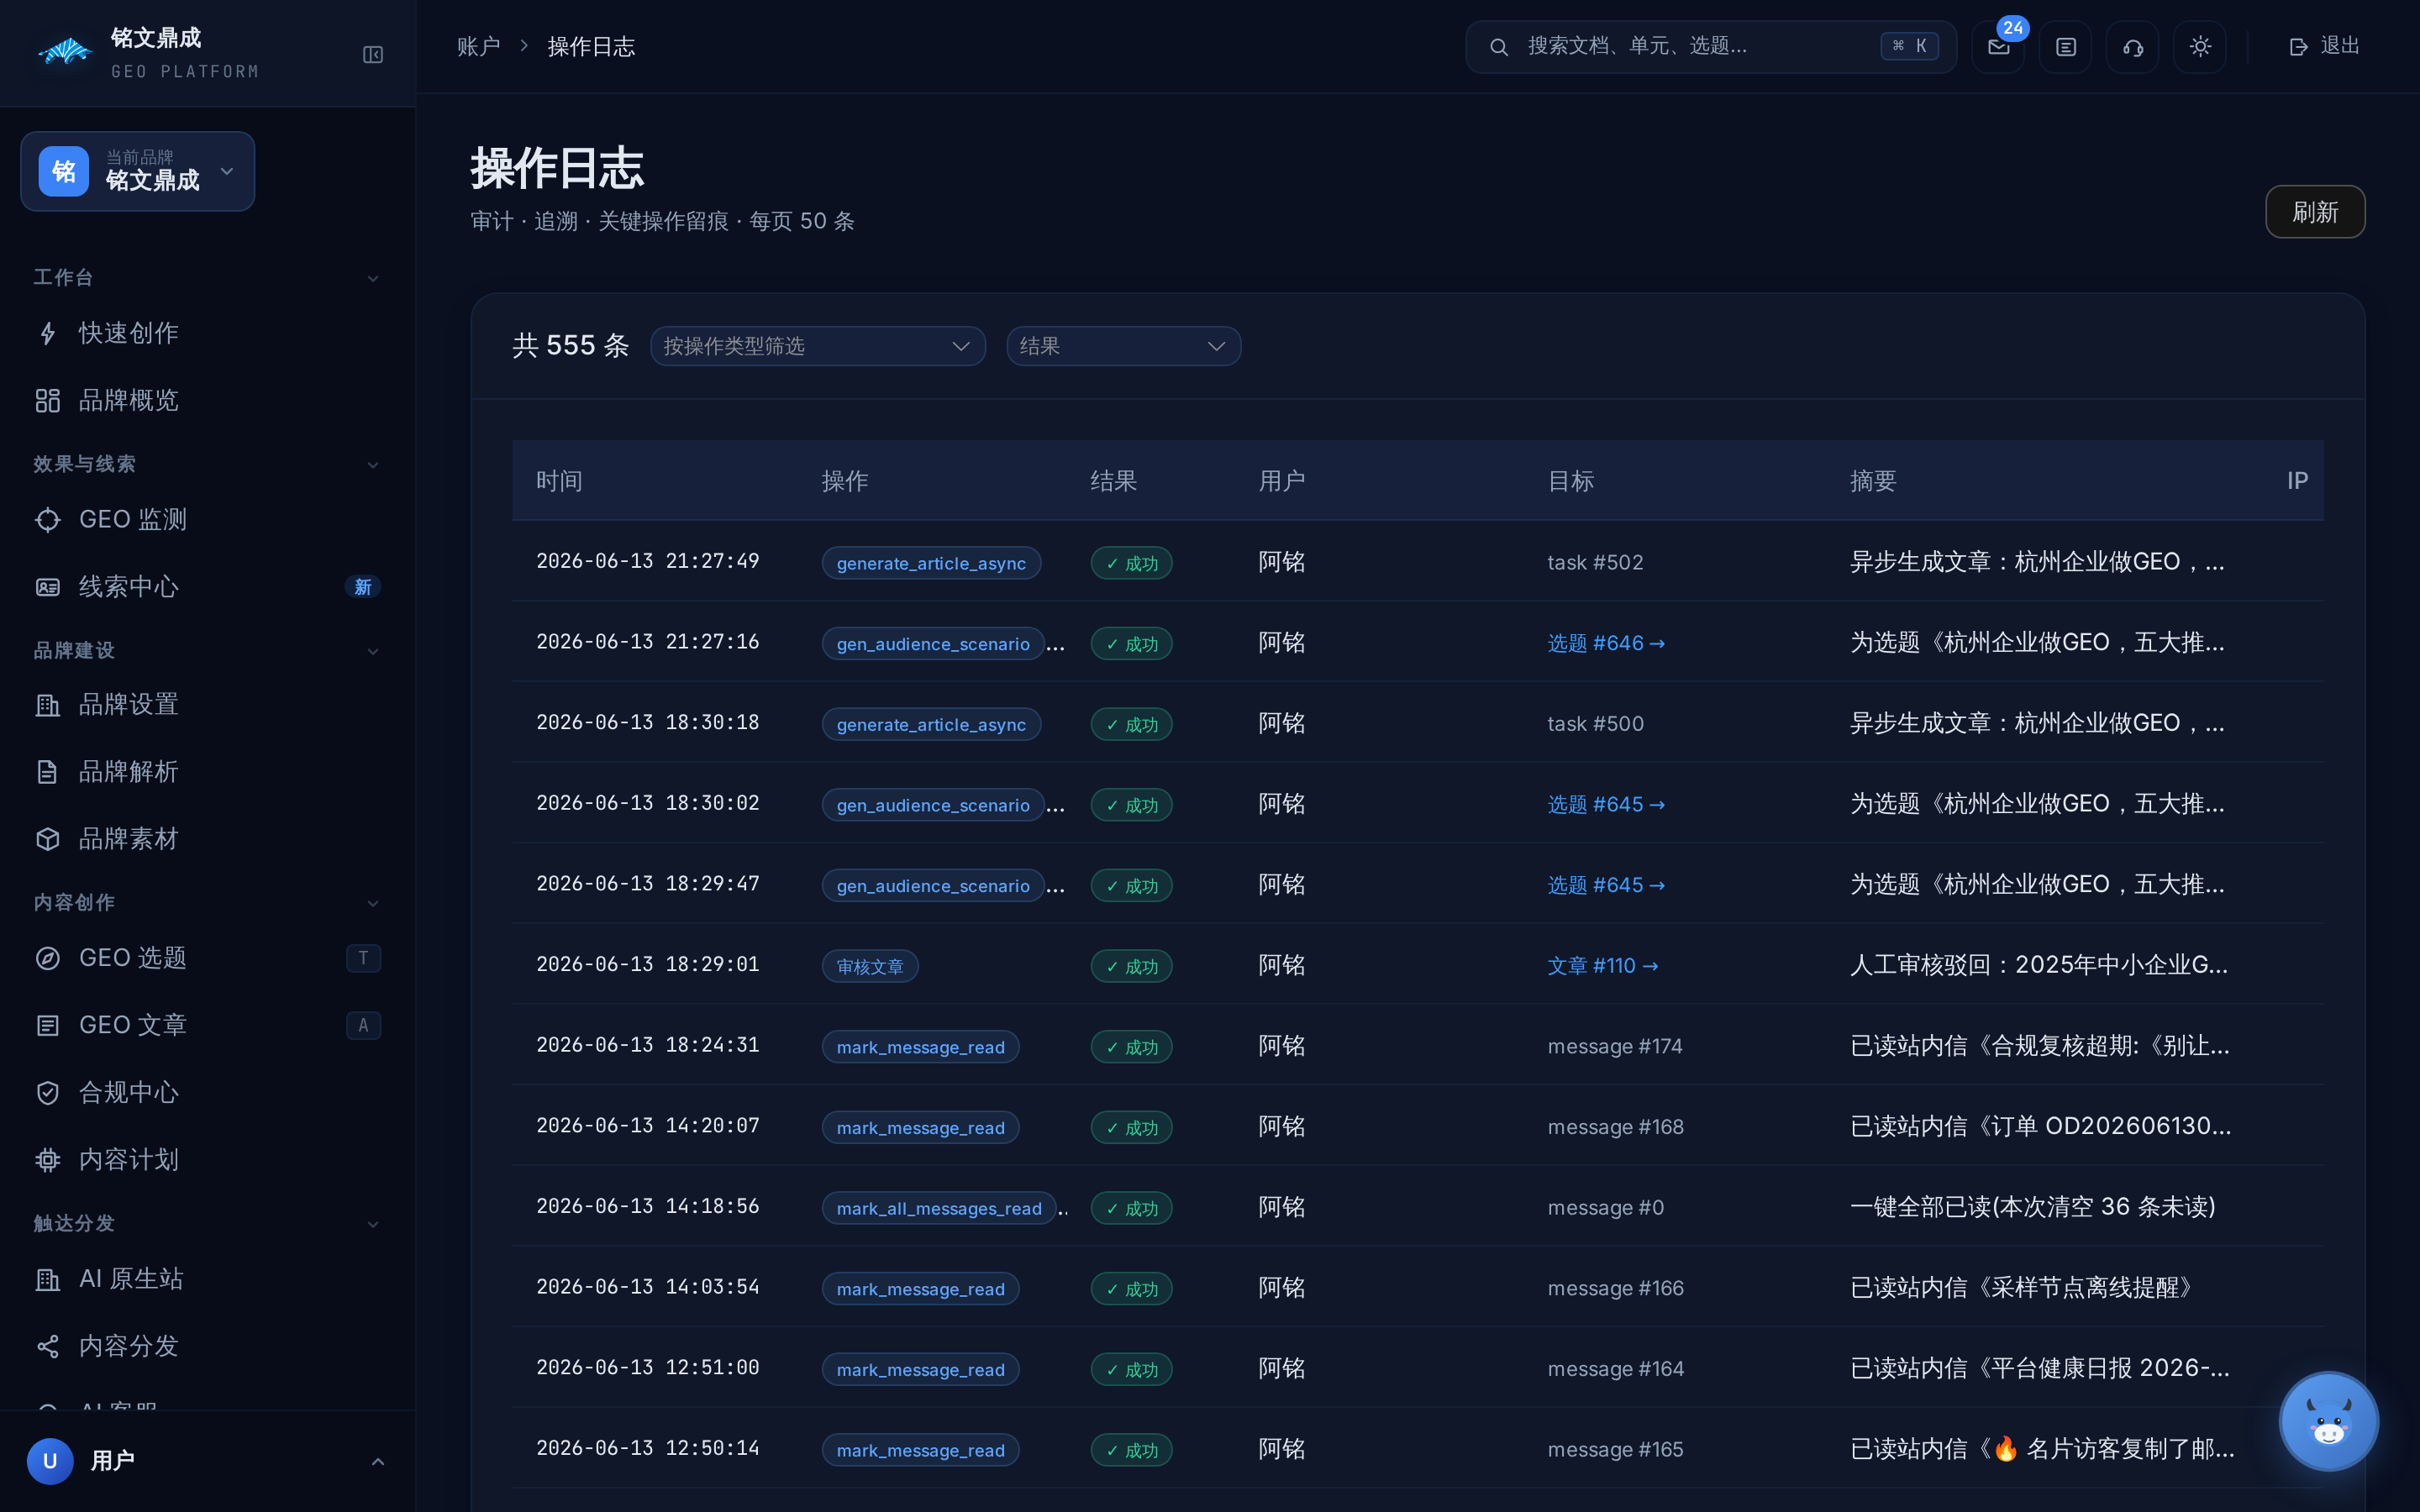The width and height of the screenshot is (2420, 1512).
Task: Collapse the 工作台 sidebar section
Action: [372, 278]
